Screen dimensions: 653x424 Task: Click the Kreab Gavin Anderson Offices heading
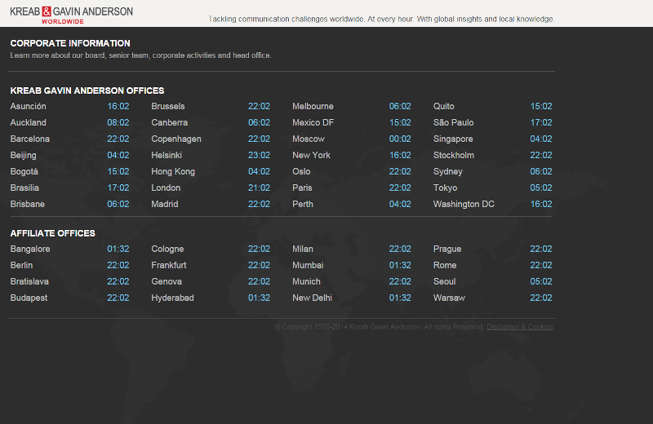[87, 91]
